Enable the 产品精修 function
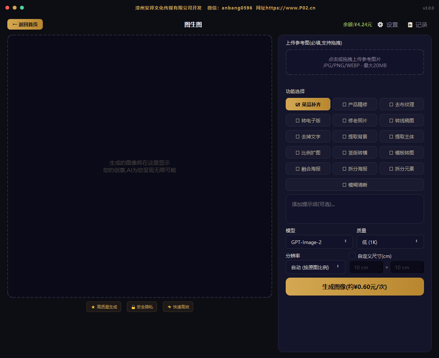 click(x=355, y=104)
